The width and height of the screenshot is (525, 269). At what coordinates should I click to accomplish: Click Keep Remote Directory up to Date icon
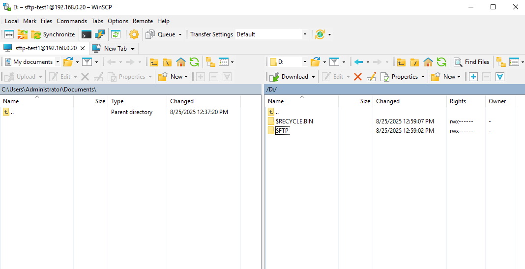116,34
